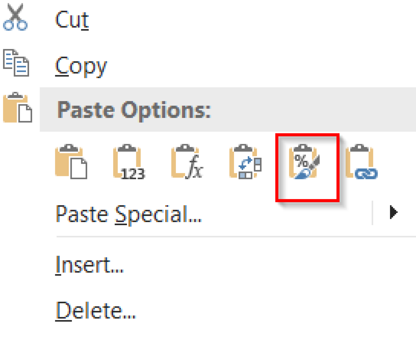Click the double-document icon beside Copy

[16, 62]
